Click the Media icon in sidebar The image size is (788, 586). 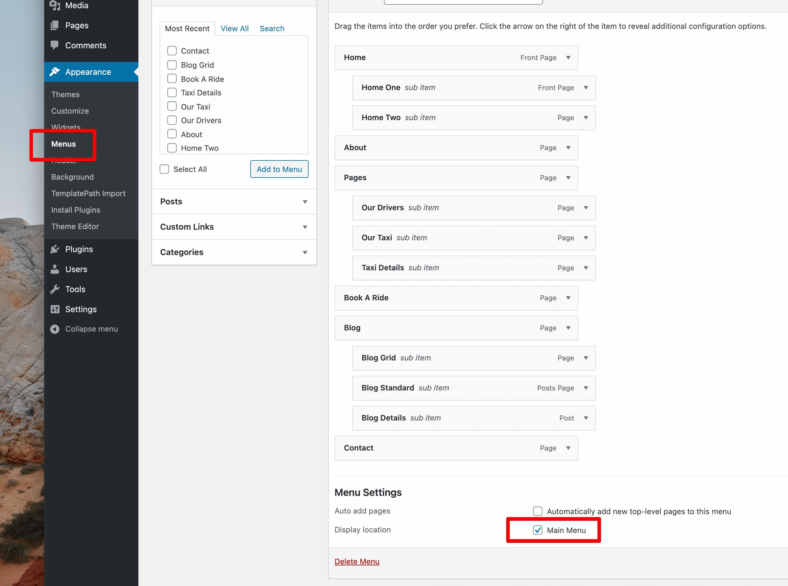(54, 5)
